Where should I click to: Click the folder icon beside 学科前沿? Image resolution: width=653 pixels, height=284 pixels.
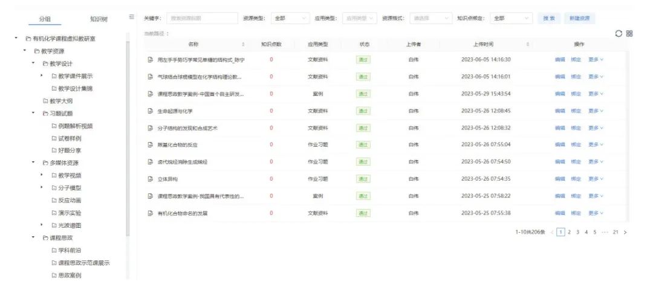54,251
